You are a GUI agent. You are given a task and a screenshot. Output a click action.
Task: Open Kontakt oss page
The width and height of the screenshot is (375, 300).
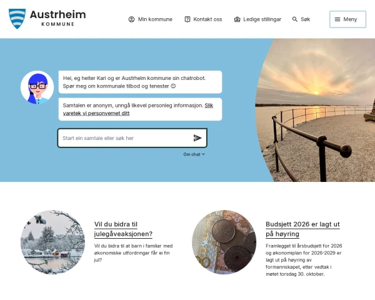pyautogui.click(x=203, y=19)
